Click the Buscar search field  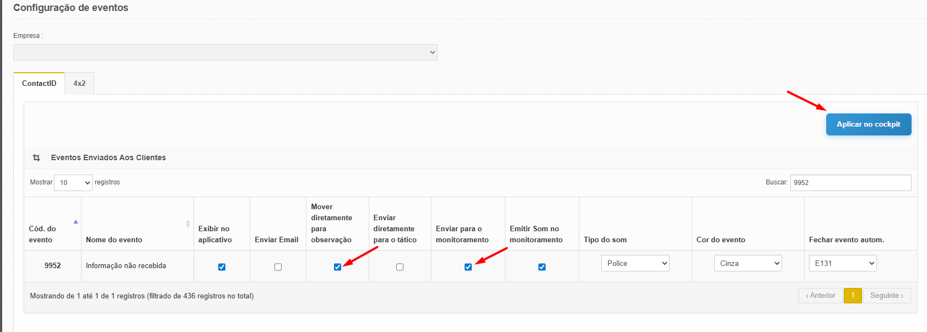pos(850,183)
